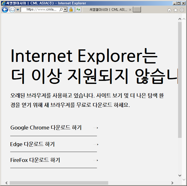Click the horizontal scrollbar right arrow
This screenshot has width=187, height=186.
(172, 183)
